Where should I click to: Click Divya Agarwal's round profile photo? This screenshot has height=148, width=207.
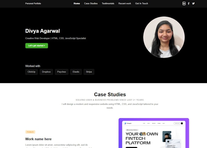[x=164, y=37]
